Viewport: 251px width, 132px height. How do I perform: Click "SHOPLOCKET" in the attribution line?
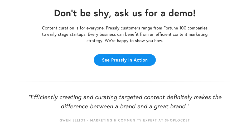tap(177, 120)
